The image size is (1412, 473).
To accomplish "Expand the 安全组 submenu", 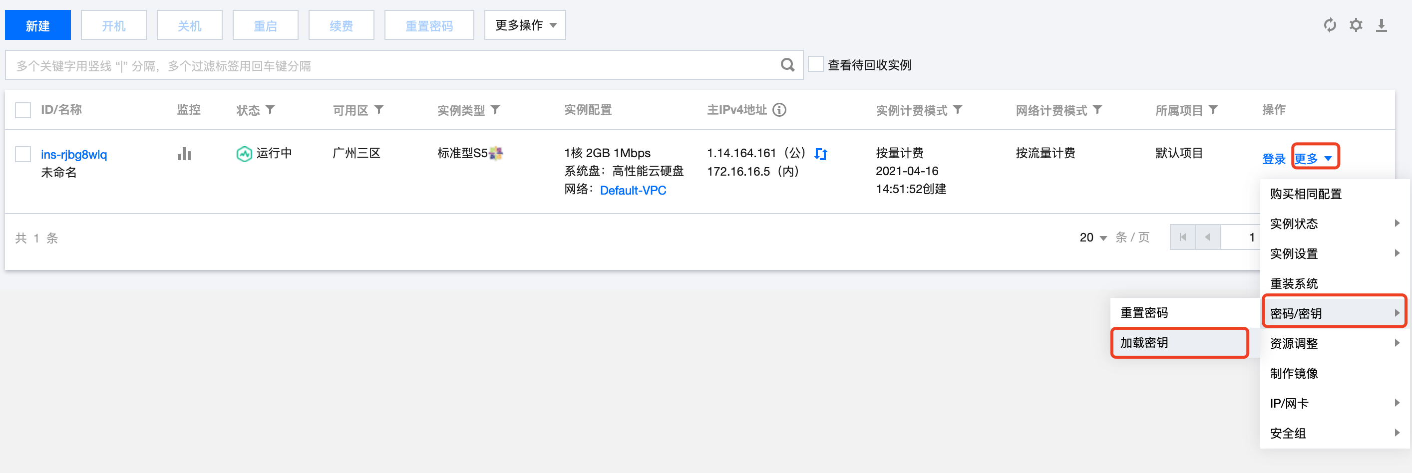I will click(x=1334, y=433).
